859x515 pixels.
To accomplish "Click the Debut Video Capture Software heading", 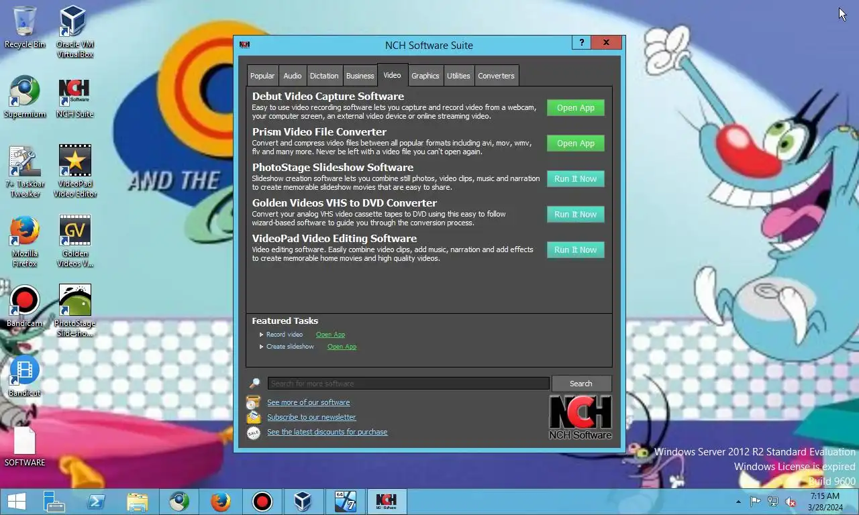I will click(328, 97).
